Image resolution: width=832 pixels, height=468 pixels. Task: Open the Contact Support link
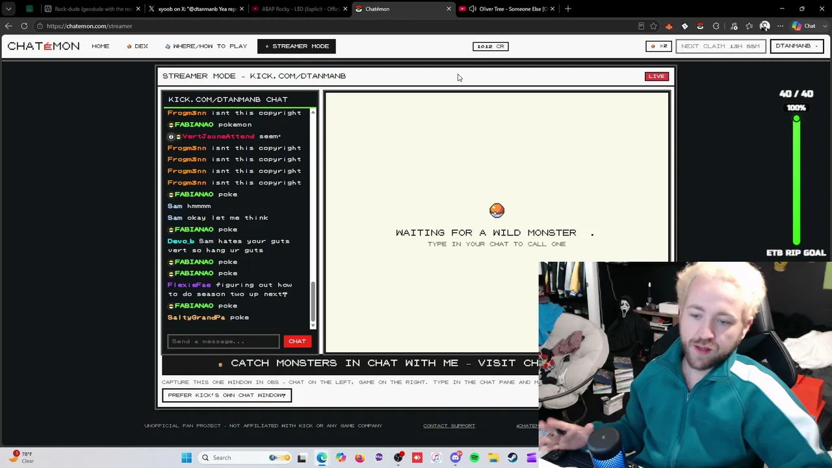[x=449, y=426]
